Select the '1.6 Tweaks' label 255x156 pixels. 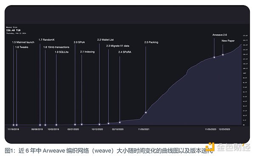coord(22,47)
